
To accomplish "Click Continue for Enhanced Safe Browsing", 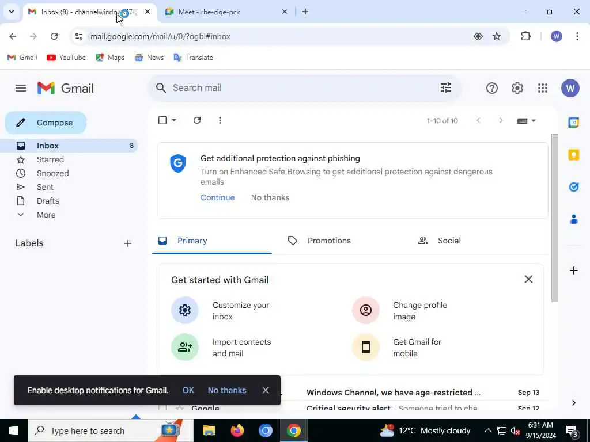I will tap(217, 198).
